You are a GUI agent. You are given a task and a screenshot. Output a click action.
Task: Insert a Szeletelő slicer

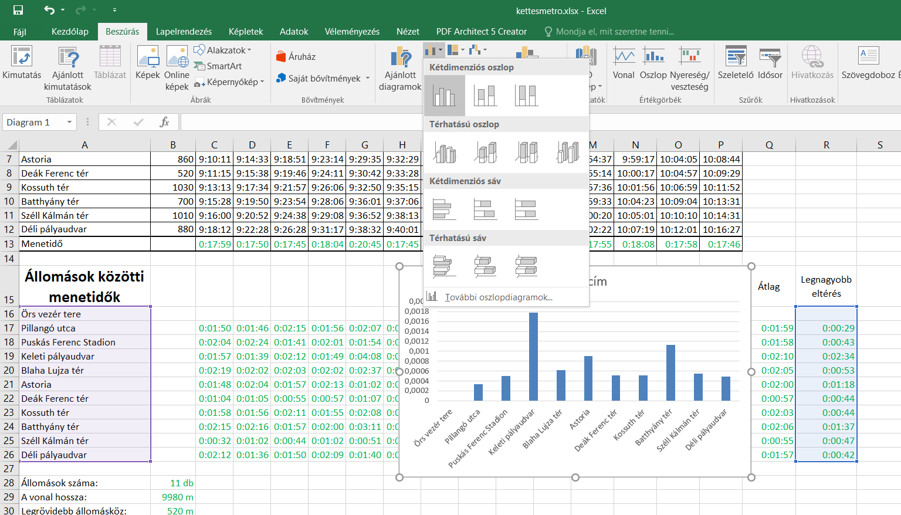click(x=736, y=63)
